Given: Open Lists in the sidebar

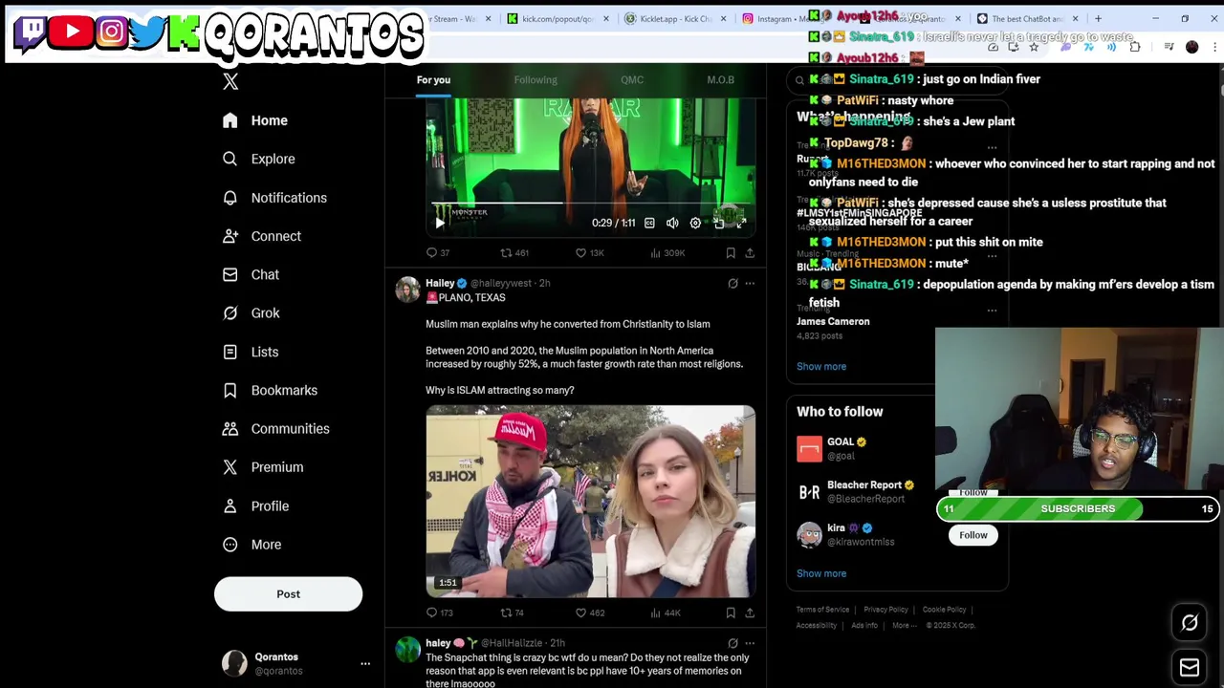Looking at the screenshot, I should pos(251,352).
